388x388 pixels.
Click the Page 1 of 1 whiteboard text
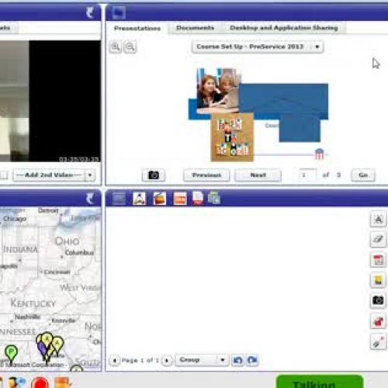tap(140, 360)
